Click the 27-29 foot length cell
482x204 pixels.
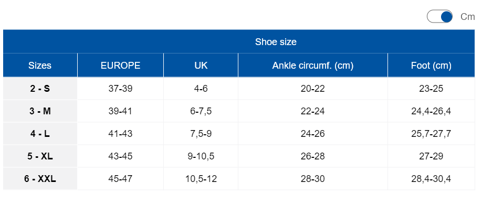pos(431,156)
